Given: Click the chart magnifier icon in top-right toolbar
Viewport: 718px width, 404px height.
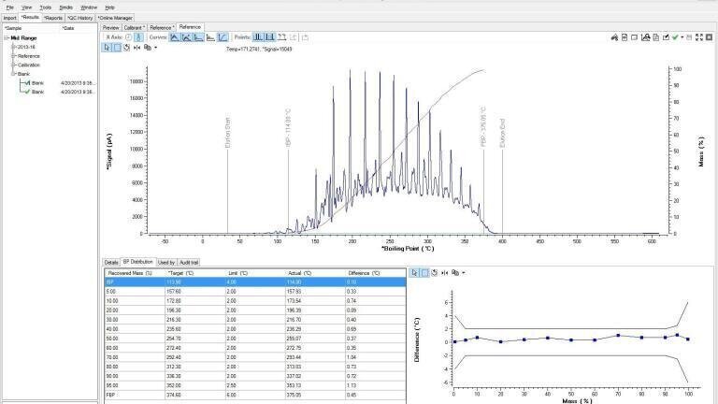Looking at the screenshot, I should tap(646, 37).
